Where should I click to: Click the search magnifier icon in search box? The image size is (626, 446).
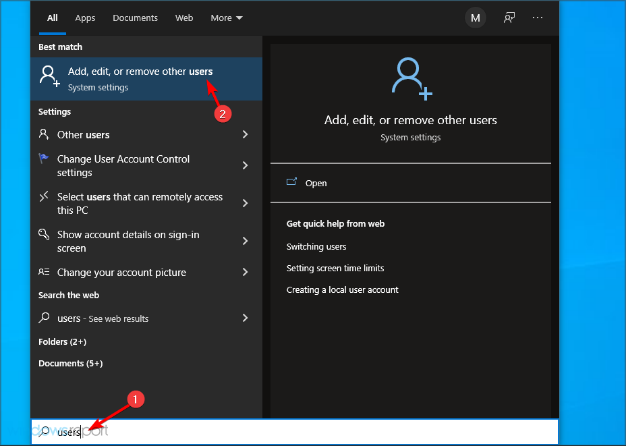pos(44,431)
